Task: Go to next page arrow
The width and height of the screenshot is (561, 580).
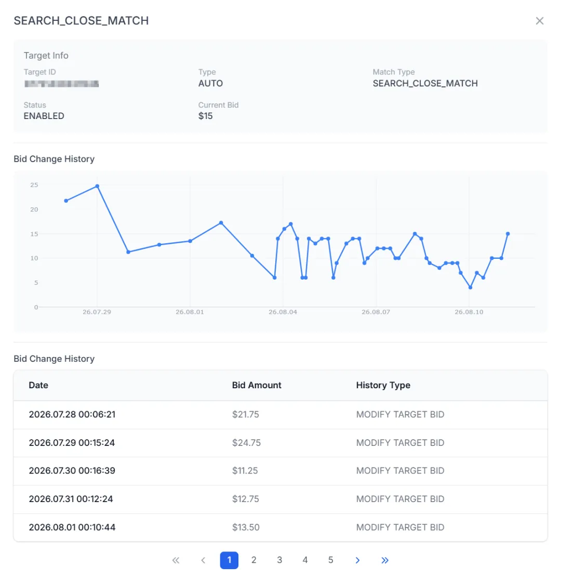Action: (357, 560)
